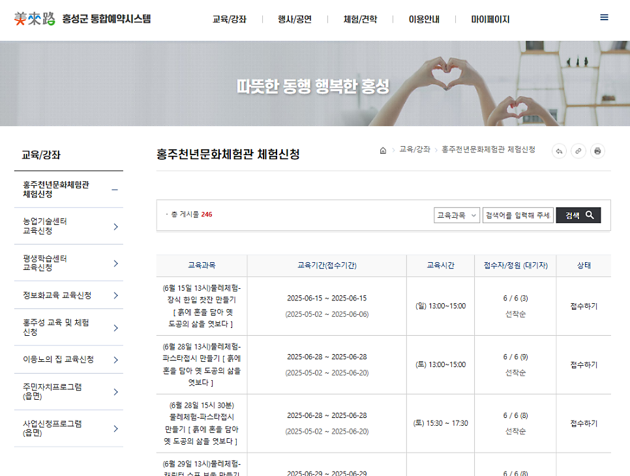Click 접수하기 for 6월 28일 13시 파스타접시
This screenshot has height=476, width=630.
pos(584,364)
